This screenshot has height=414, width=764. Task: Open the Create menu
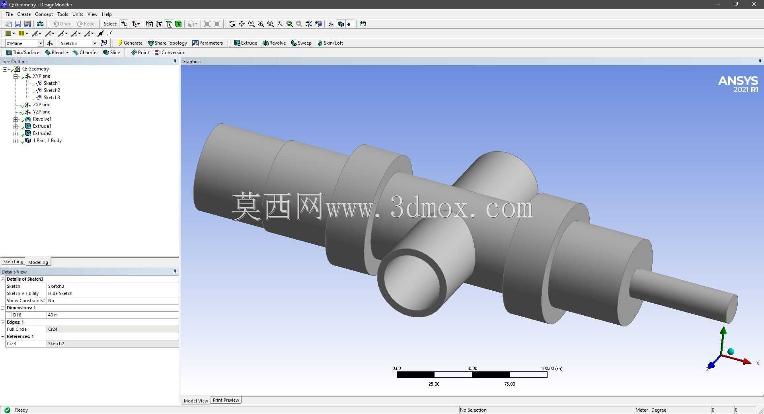click(x=24, y=14)
